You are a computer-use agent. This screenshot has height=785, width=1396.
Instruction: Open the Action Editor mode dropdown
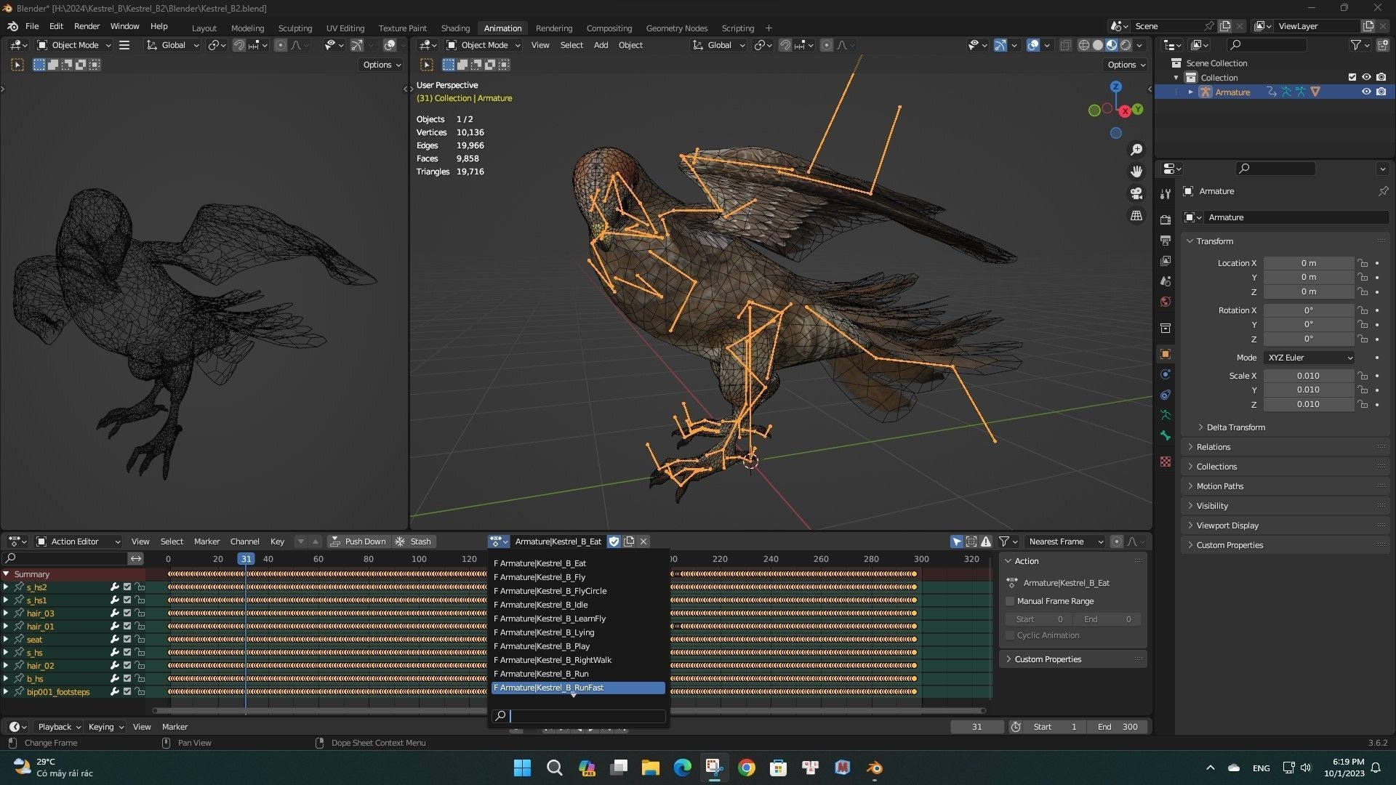tap(79, 542)
